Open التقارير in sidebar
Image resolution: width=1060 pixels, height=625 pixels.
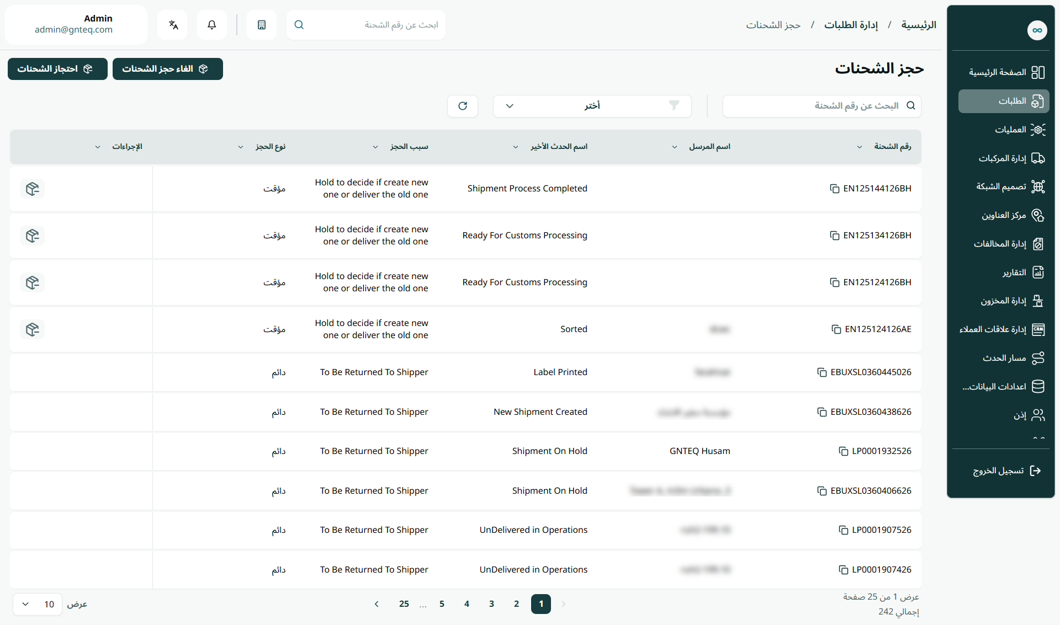coord(1004,273)
